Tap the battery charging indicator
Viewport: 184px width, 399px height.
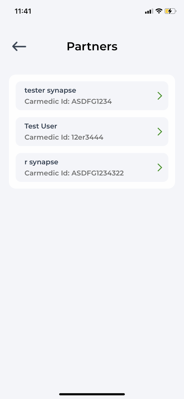[170, 11]
